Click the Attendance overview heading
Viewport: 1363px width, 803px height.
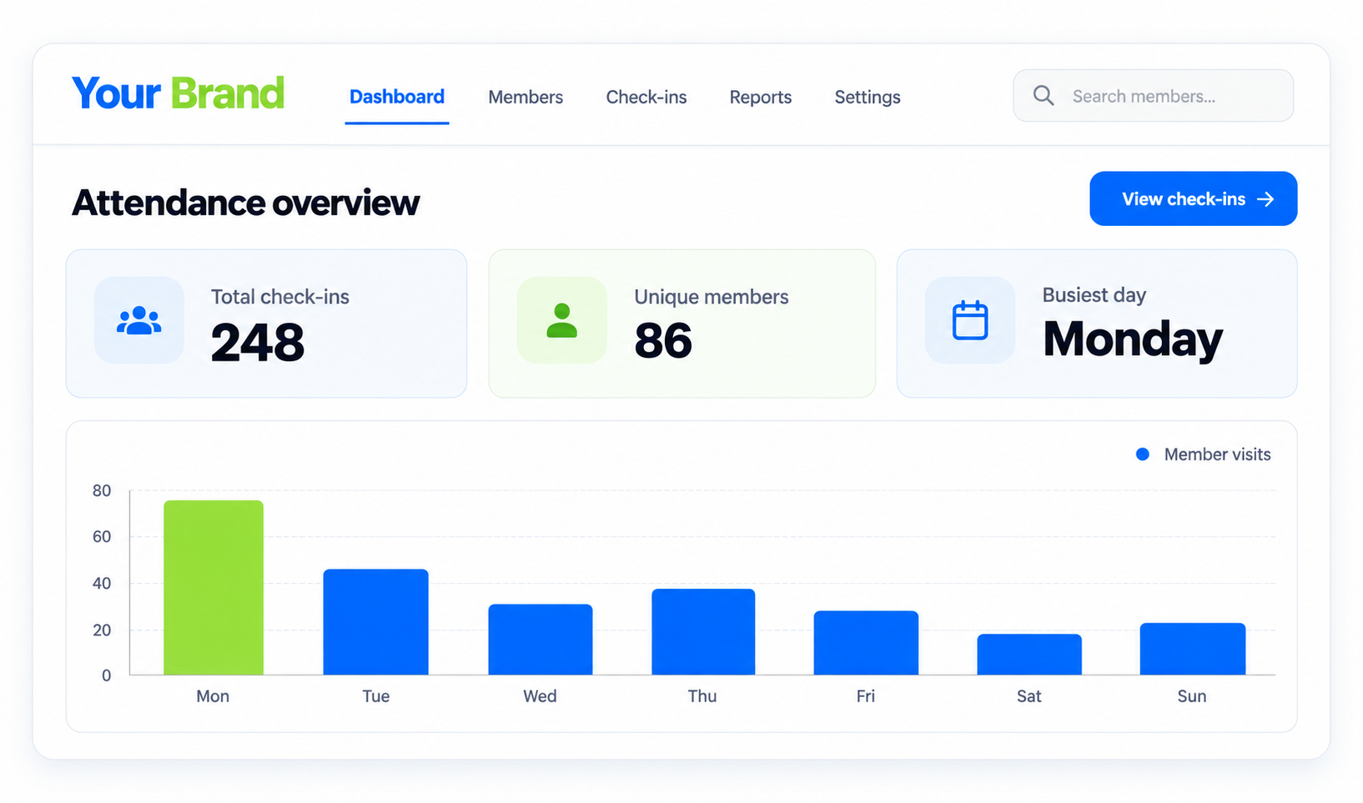click(x=245, y=203)
